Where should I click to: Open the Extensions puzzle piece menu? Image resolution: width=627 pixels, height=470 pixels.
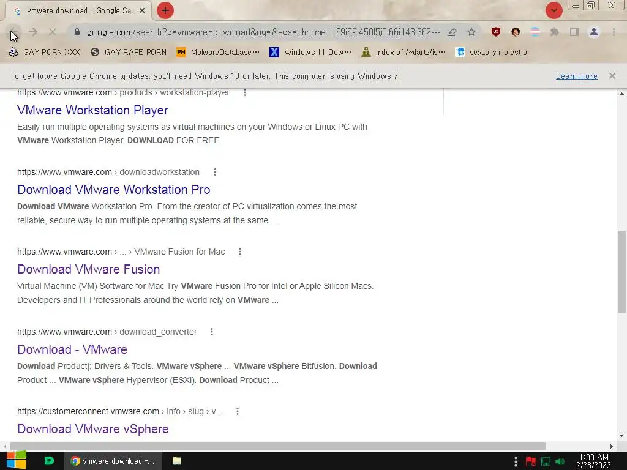click(555, 32)
